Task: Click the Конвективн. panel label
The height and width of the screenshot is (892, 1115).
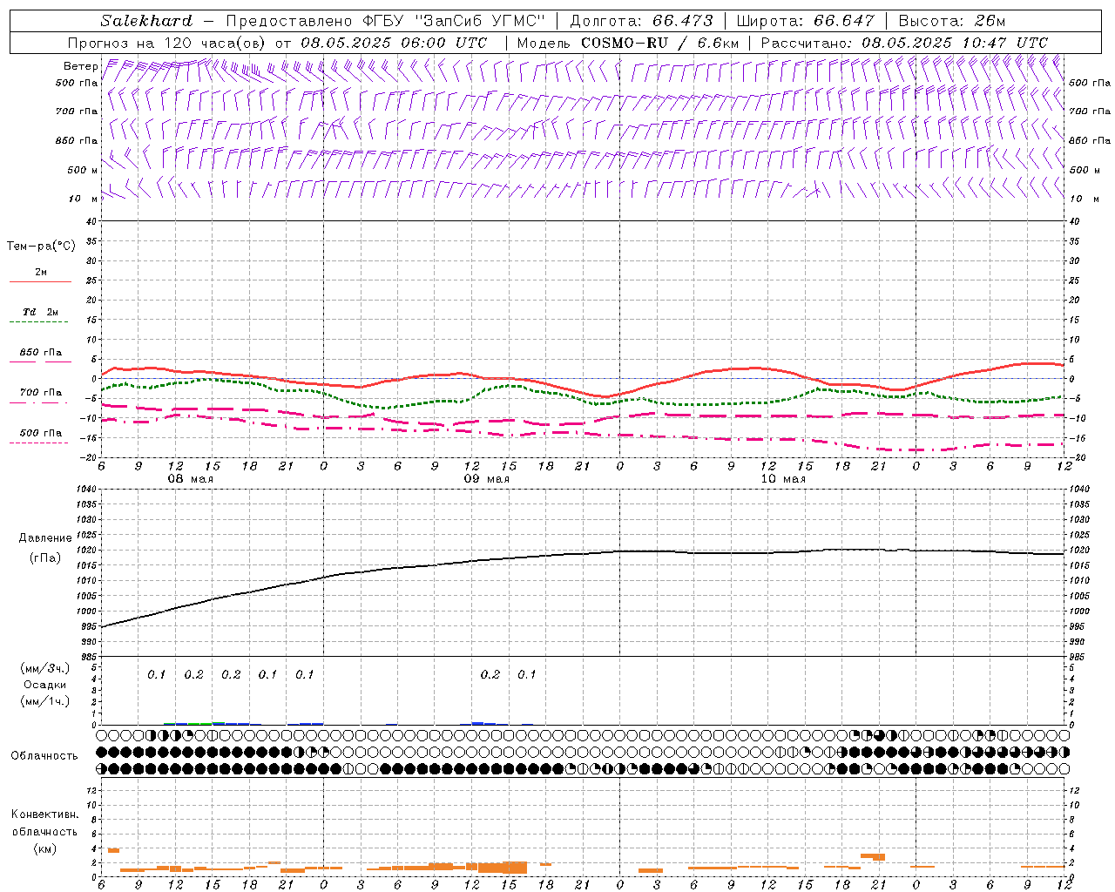Action: [45, 814]
